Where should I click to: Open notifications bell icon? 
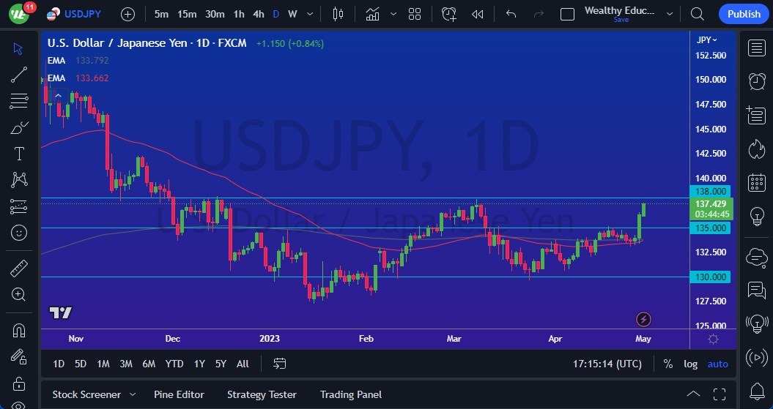pos(756,391)
